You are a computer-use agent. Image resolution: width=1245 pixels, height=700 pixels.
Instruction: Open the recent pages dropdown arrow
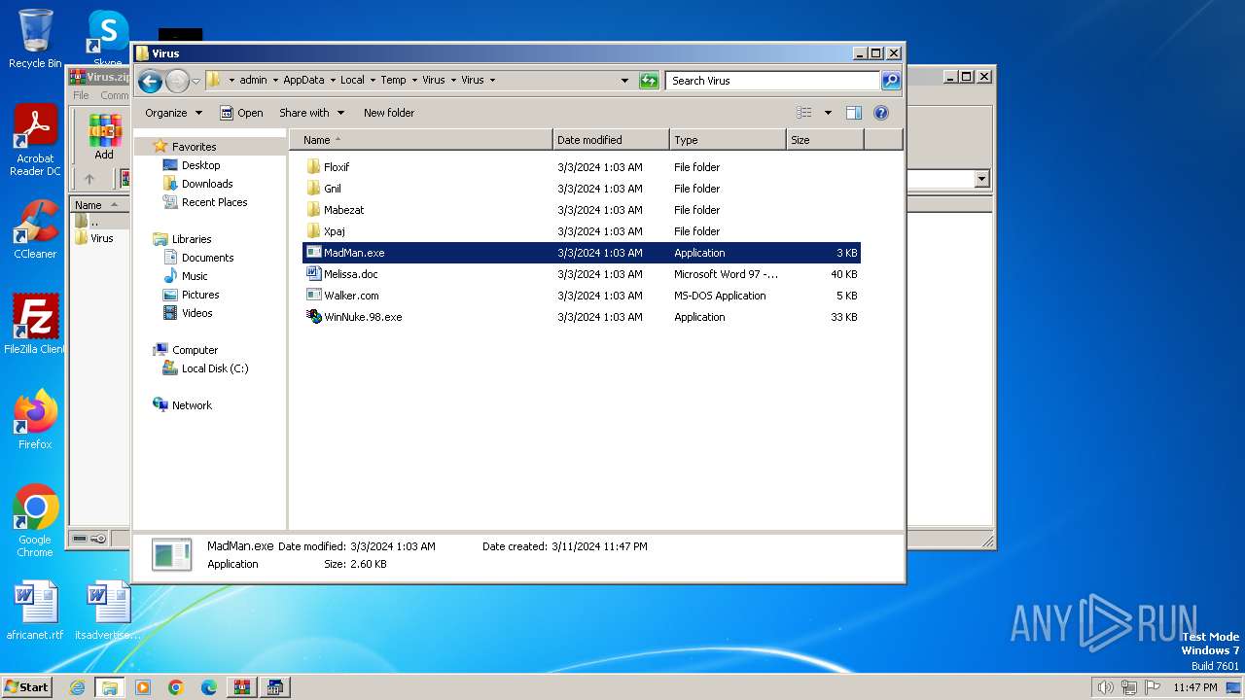point(196,81)
